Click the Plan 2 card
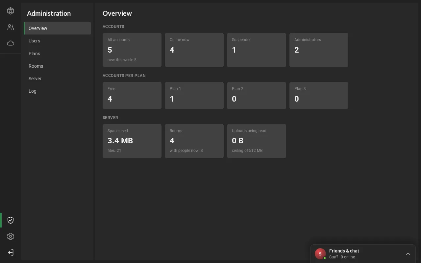Image resolution: width=421 pixels, height=263 pixels. click(257, 95)
